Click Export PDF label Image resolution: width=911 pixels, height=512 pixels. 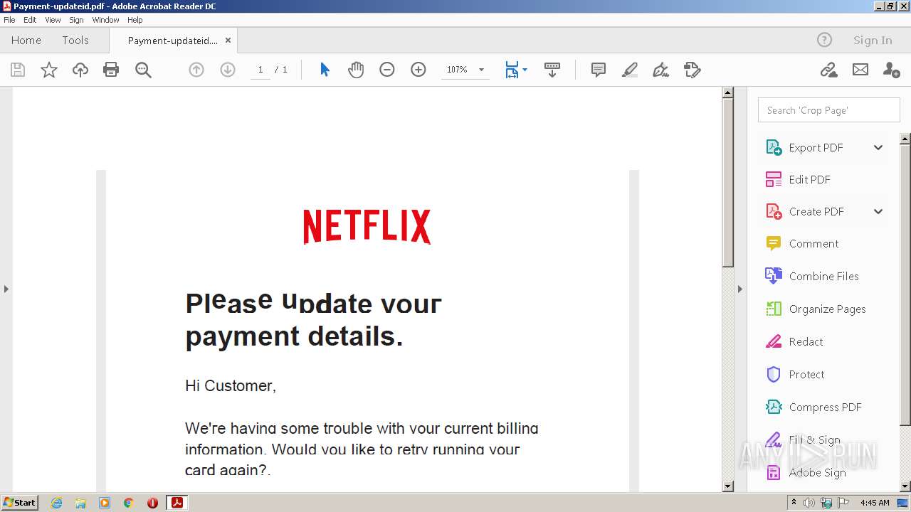coord(816,147)
